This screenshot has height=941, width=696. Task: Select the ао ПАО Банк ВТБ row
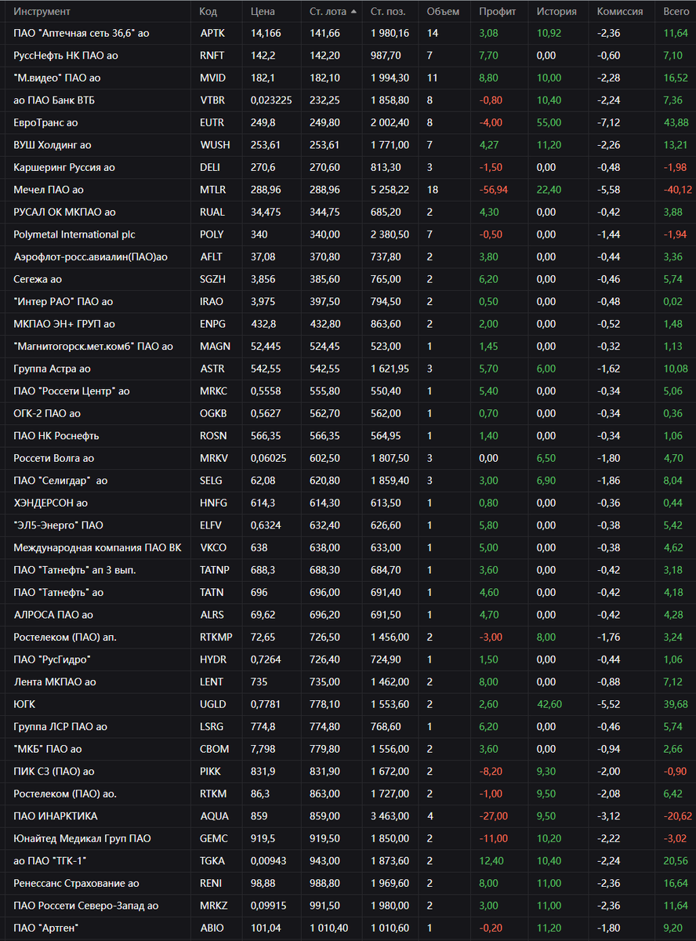pyautogui.click(x=348, y=100)
